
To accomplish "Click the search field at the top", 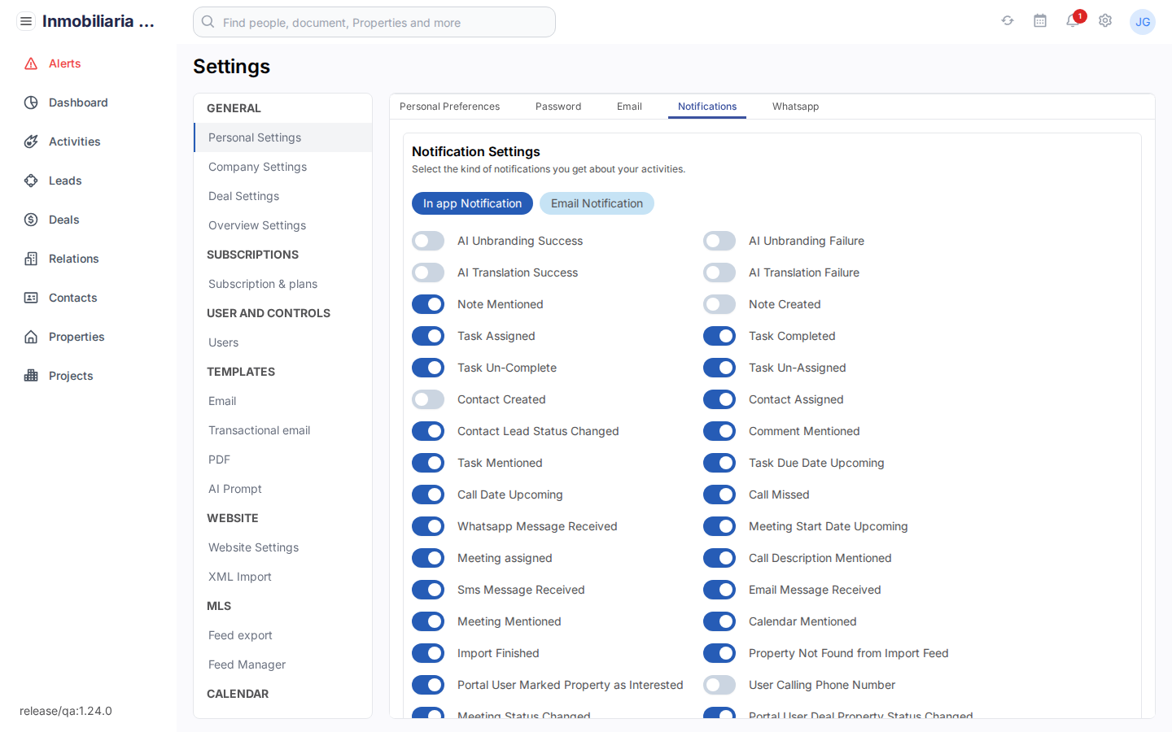I will point(374,22).
